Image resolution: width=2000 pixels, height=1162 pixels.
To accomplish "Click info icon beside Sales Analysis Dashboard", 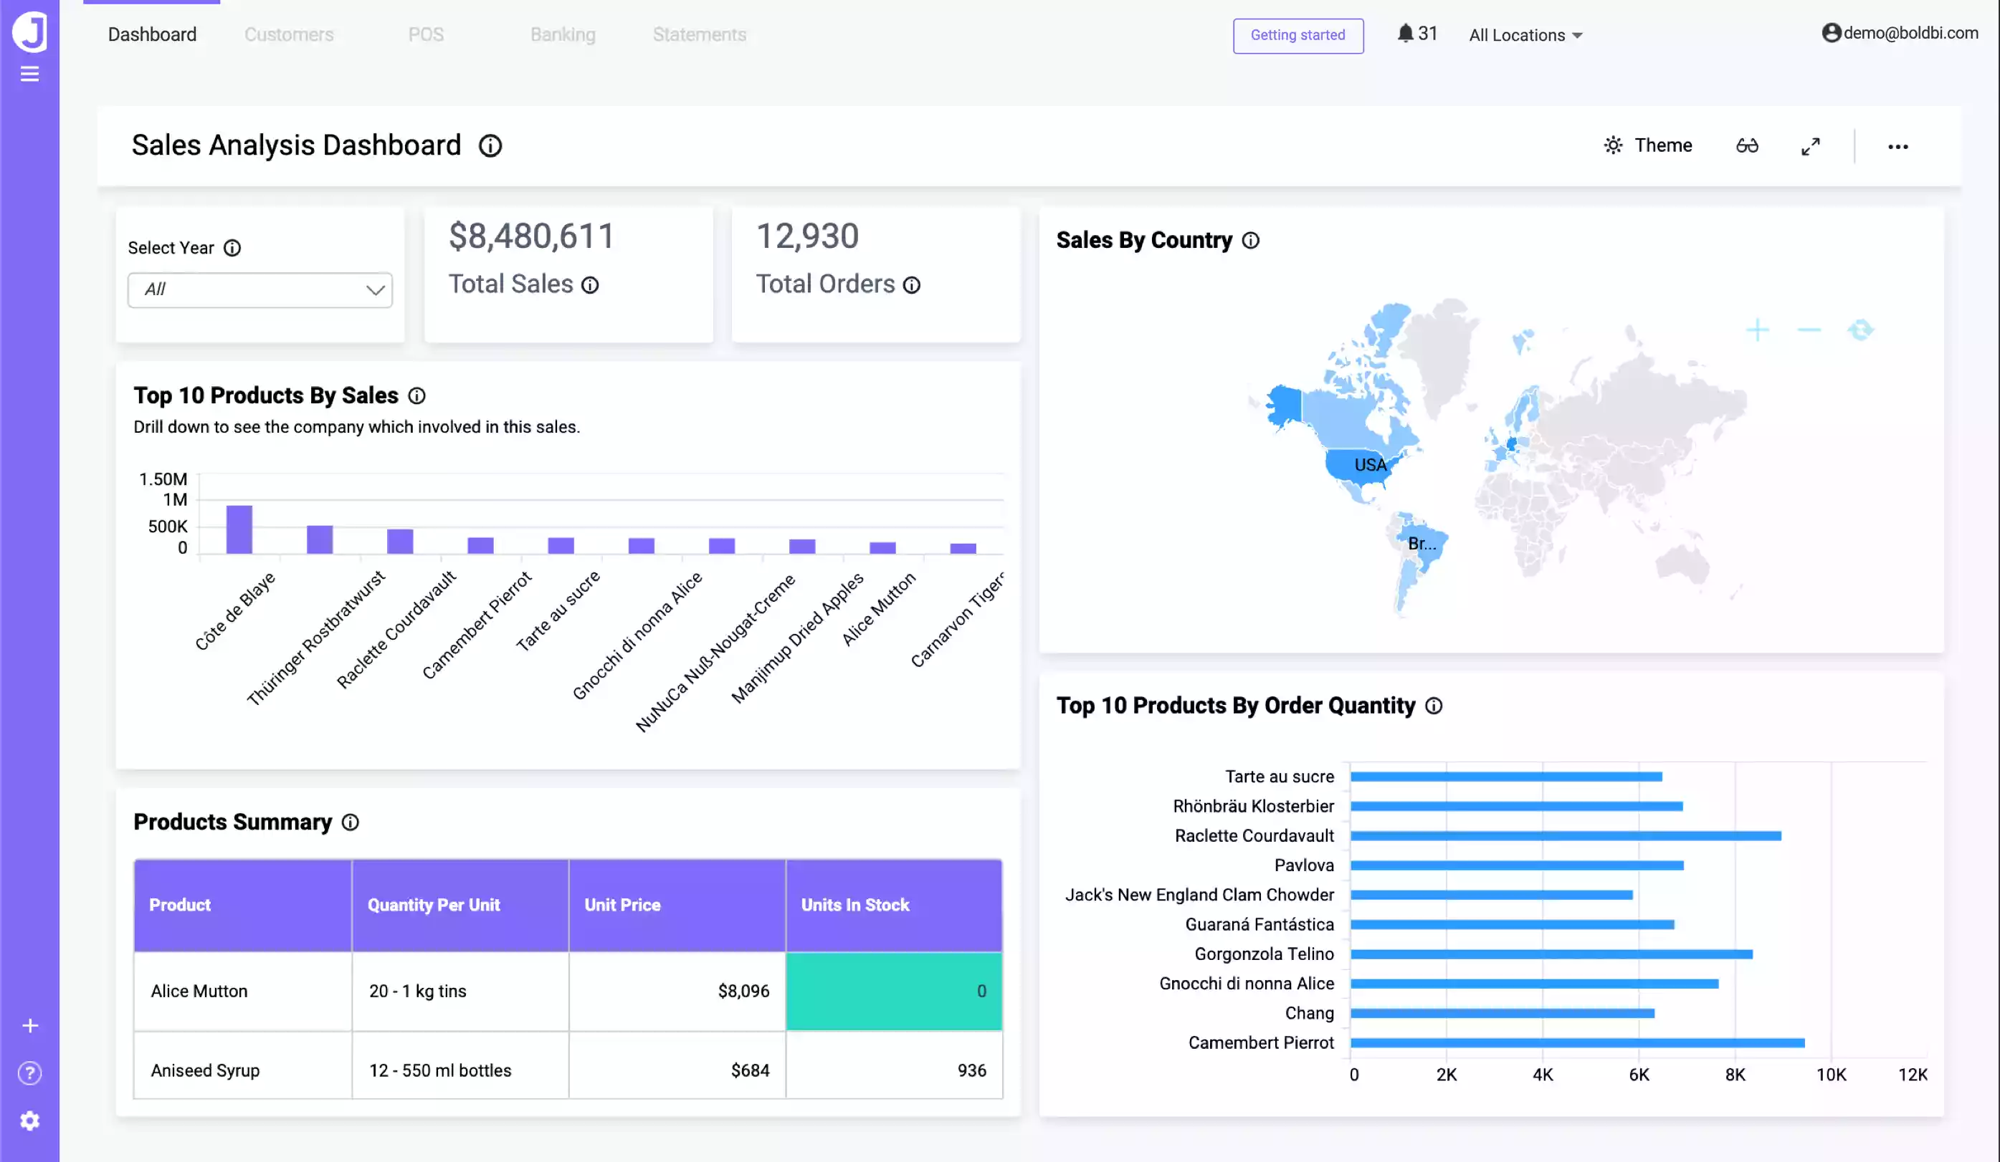I will (490, 146).
